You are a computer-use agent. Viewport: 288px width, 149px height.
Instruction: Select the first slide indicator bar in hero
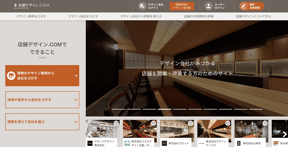tap(119, 109)
